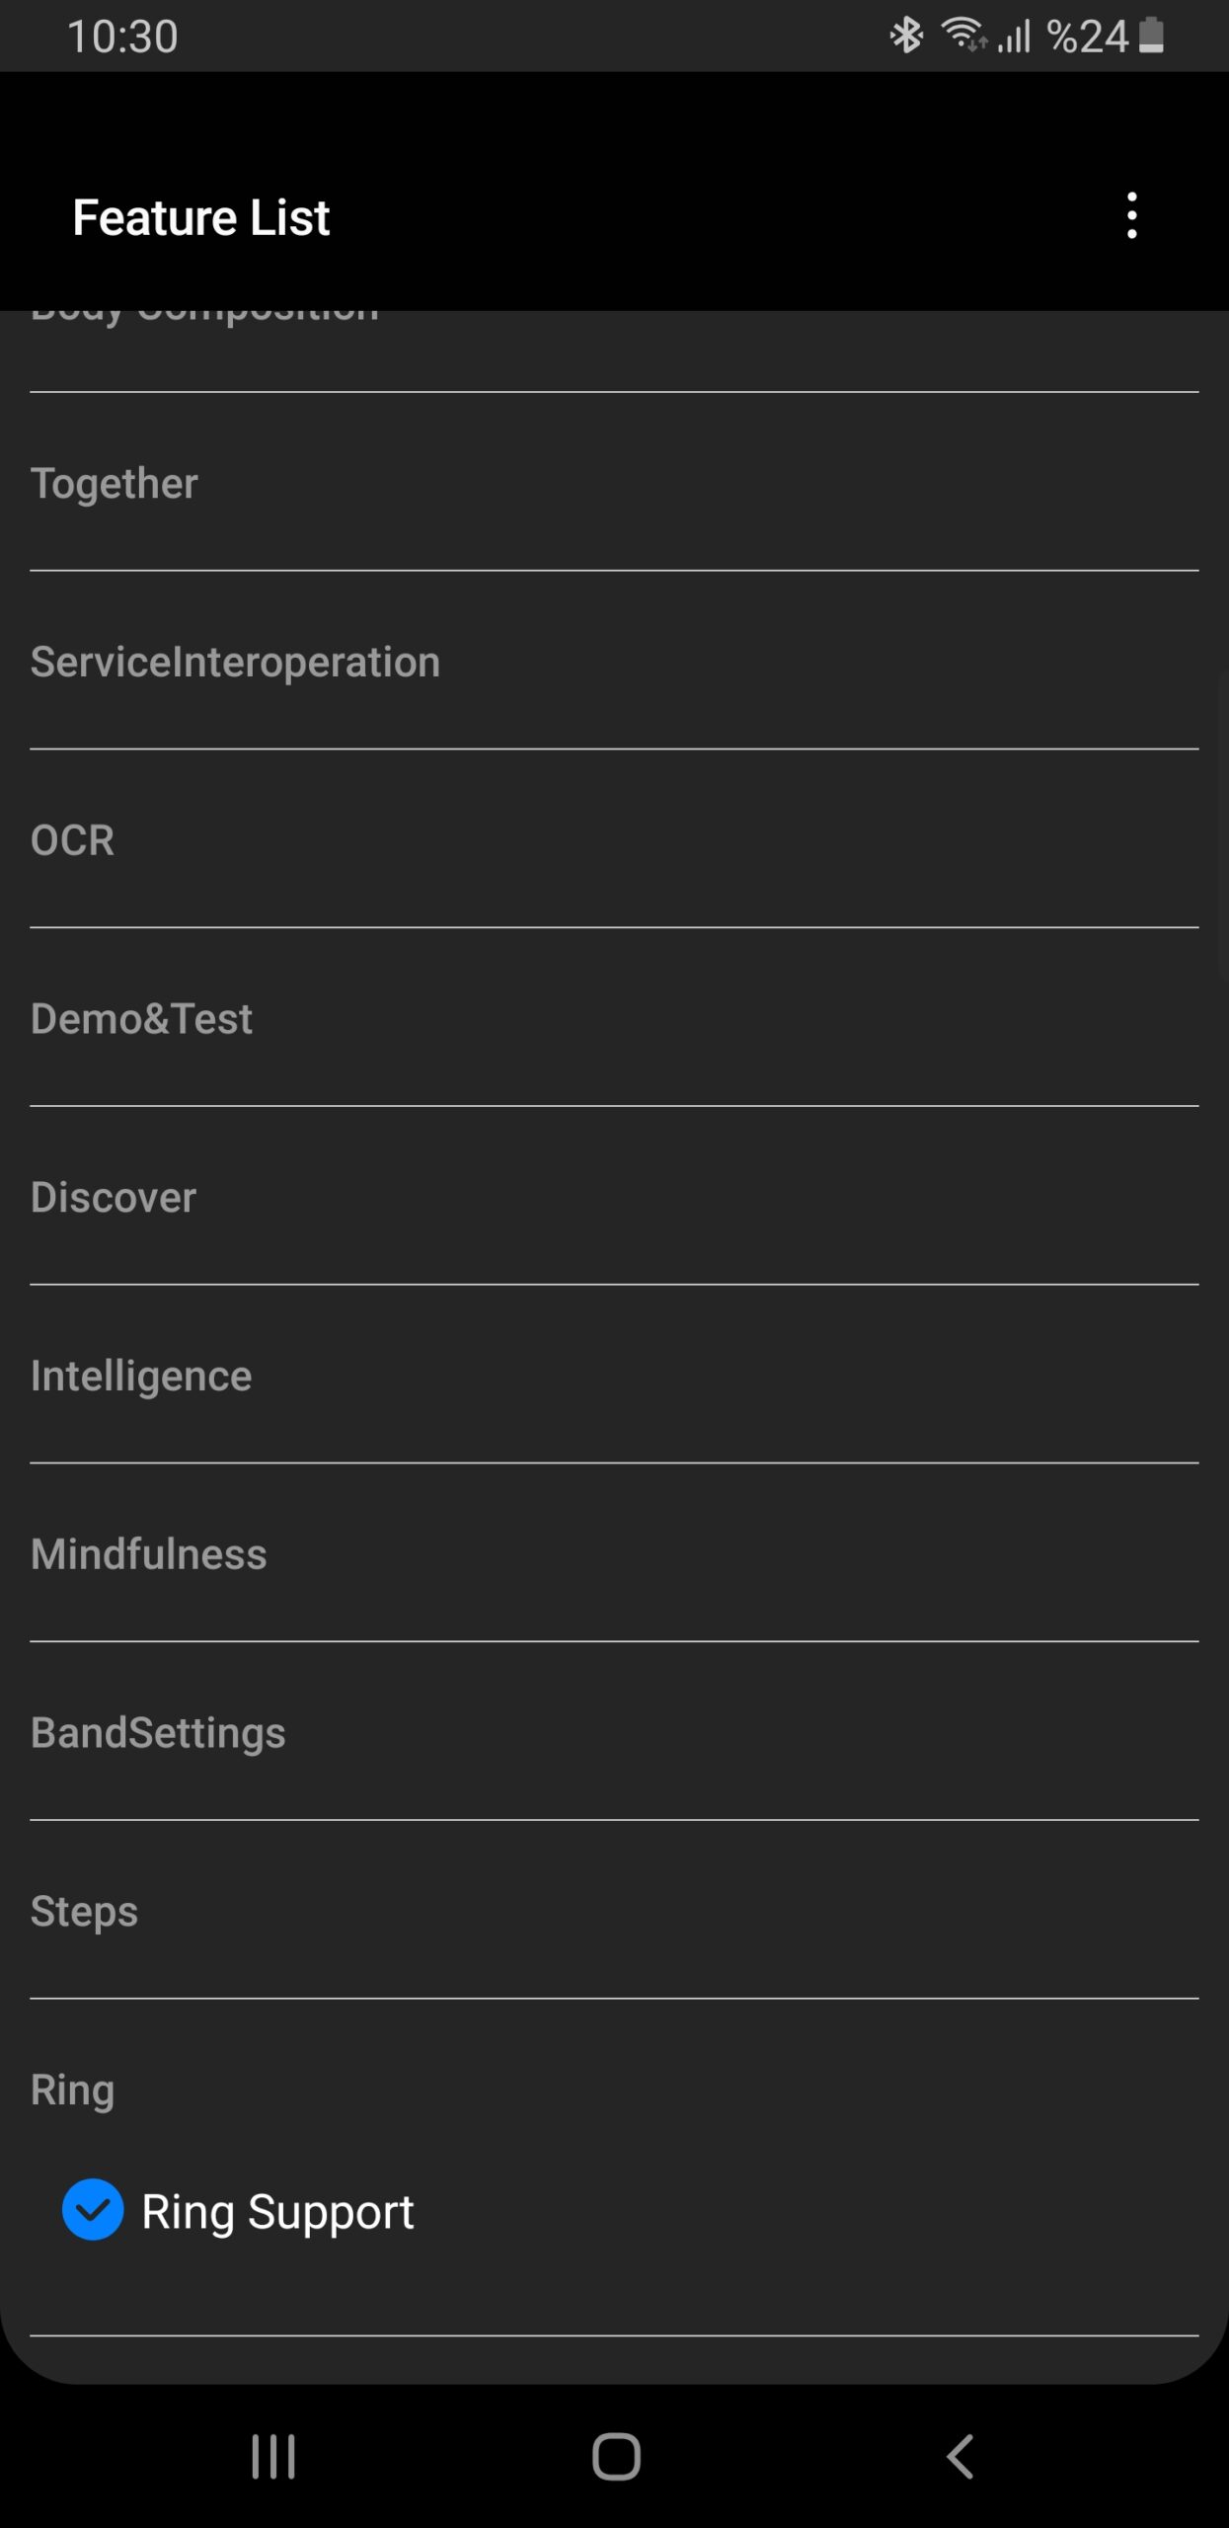Expand the Together section
1229x2528 pixels.
tap(115, 484)
